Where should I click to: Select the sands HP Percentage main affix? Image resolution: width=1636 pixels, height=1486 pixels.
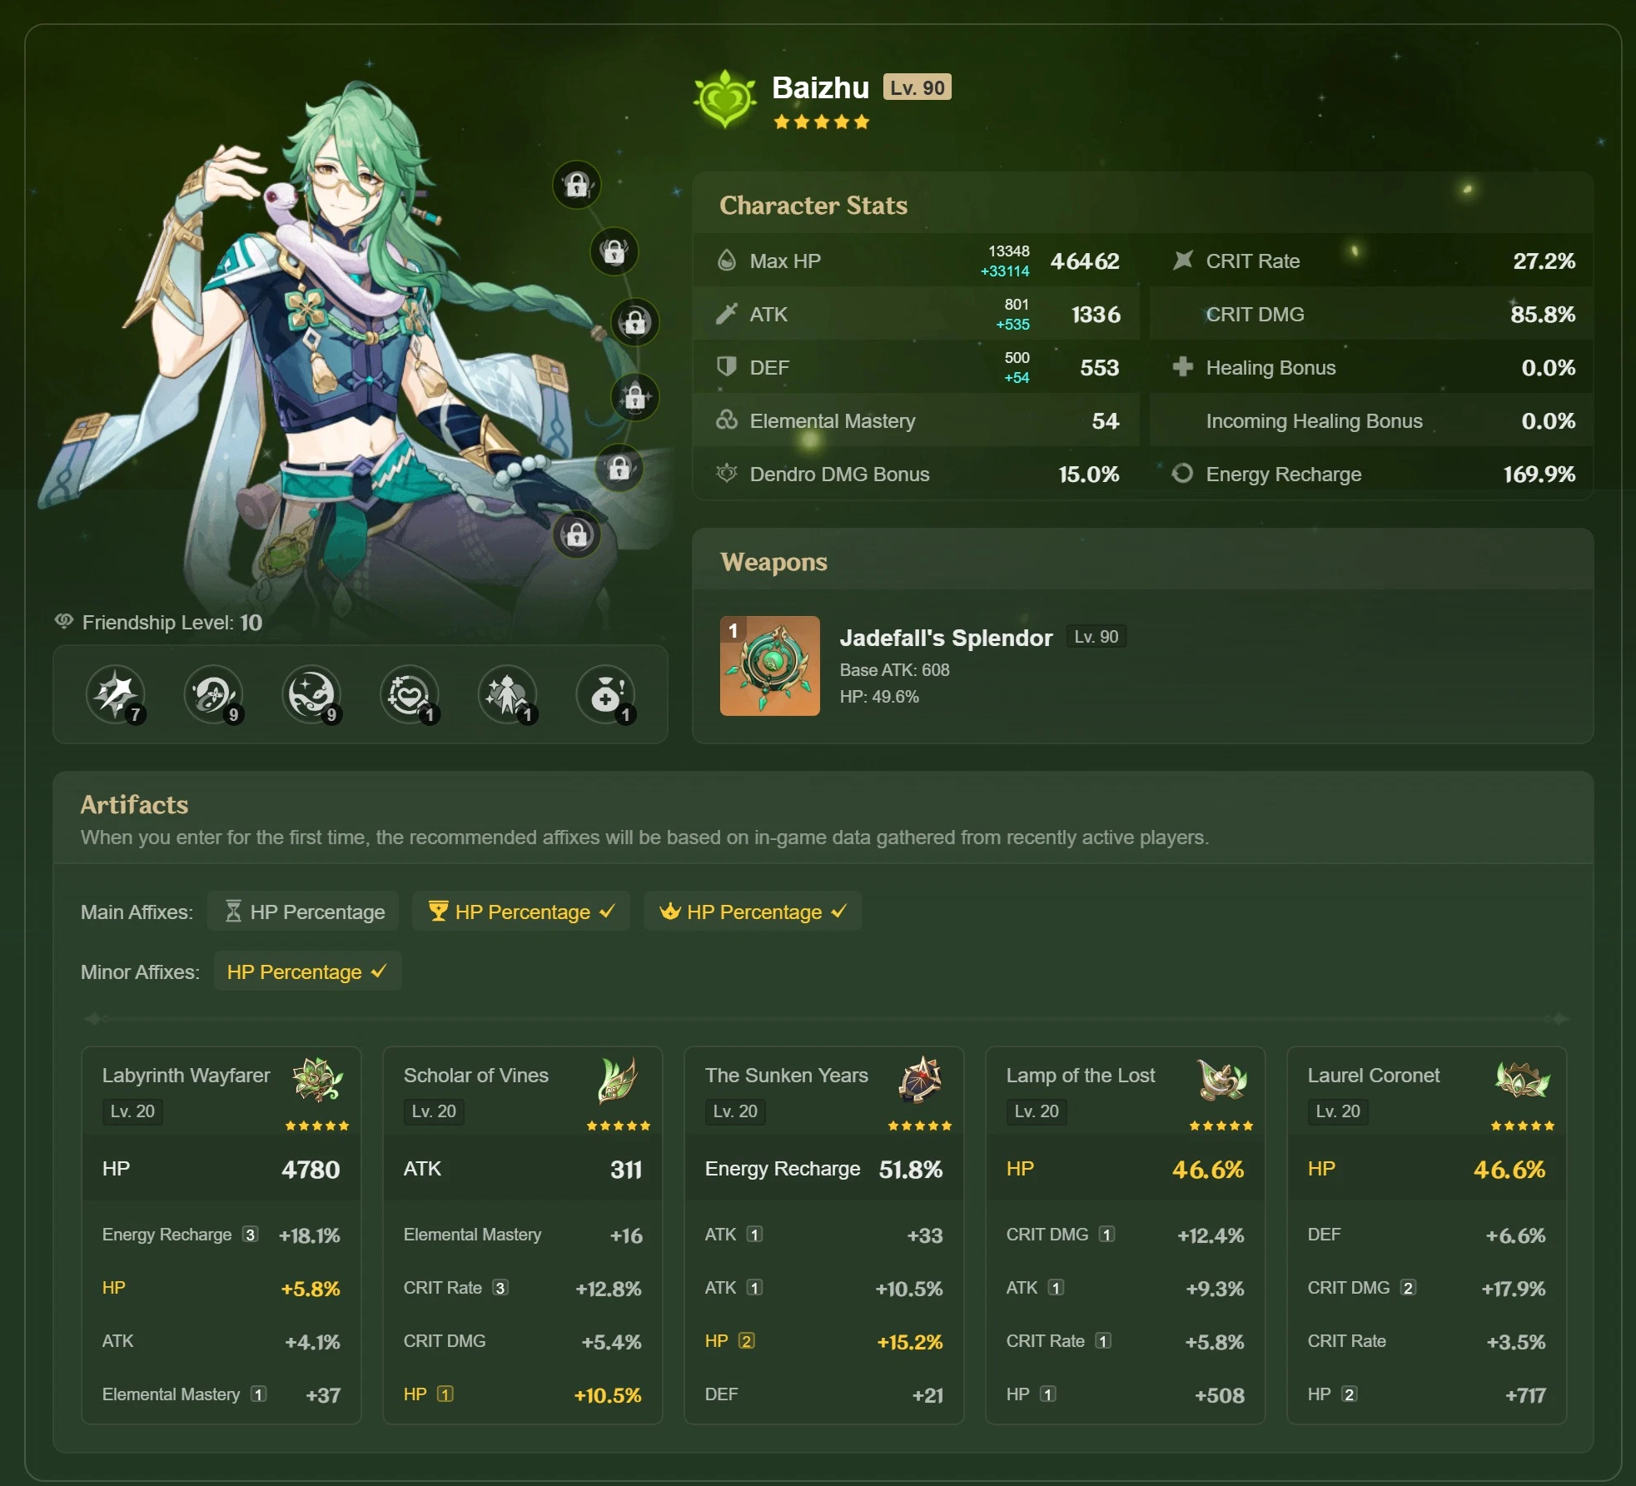(x=303, y=912)
